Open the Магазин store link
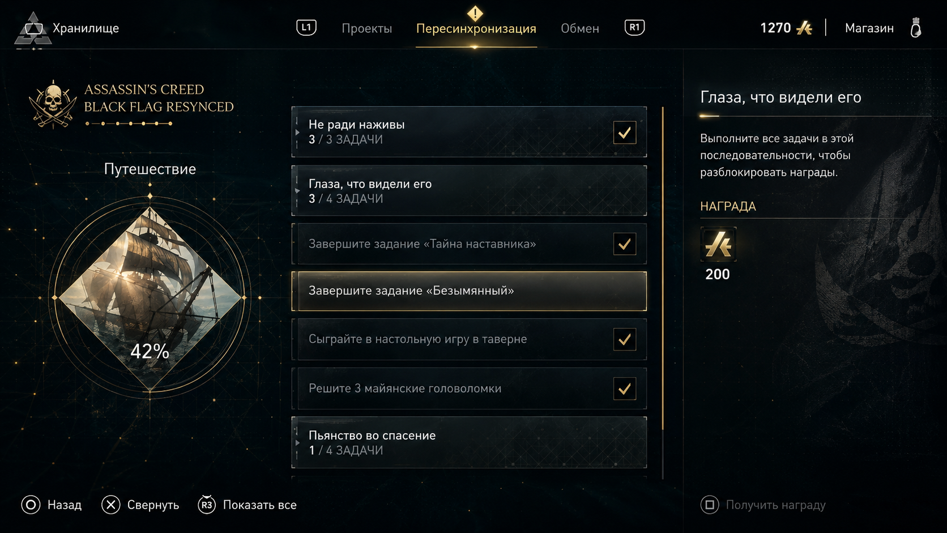This screenshot has width=947, height=533. (869, 28)
